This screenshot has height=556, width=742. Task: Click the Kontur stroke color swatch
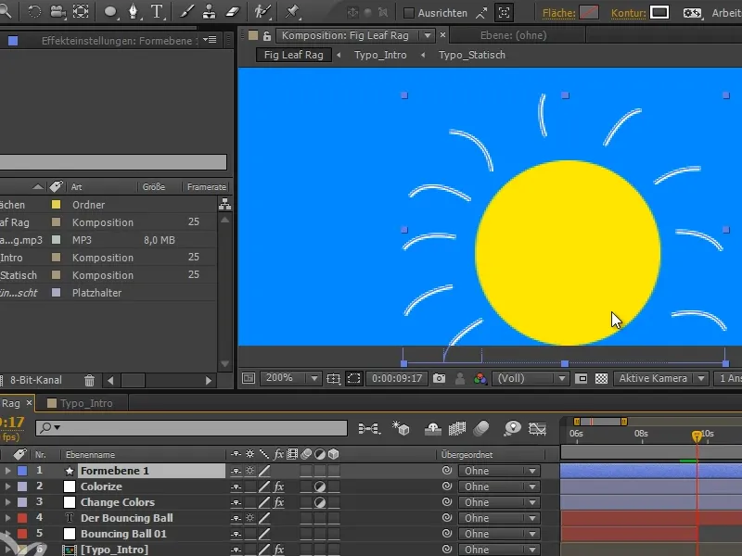pyautogui.click(x=659, y=13)
